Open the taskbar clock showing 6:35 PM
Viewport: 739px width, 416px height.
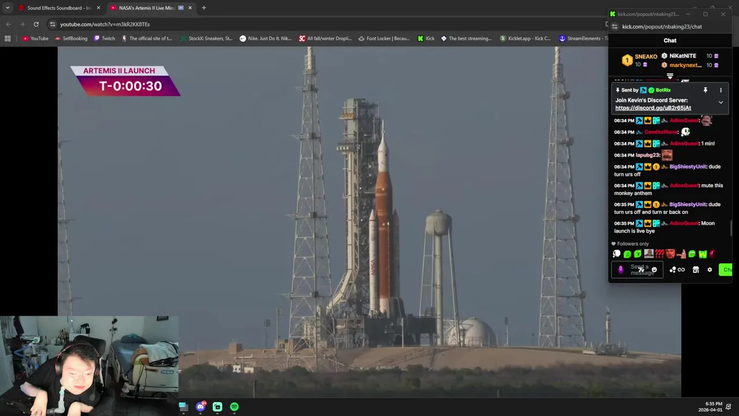pyautogui.click(x=710, y=407)
